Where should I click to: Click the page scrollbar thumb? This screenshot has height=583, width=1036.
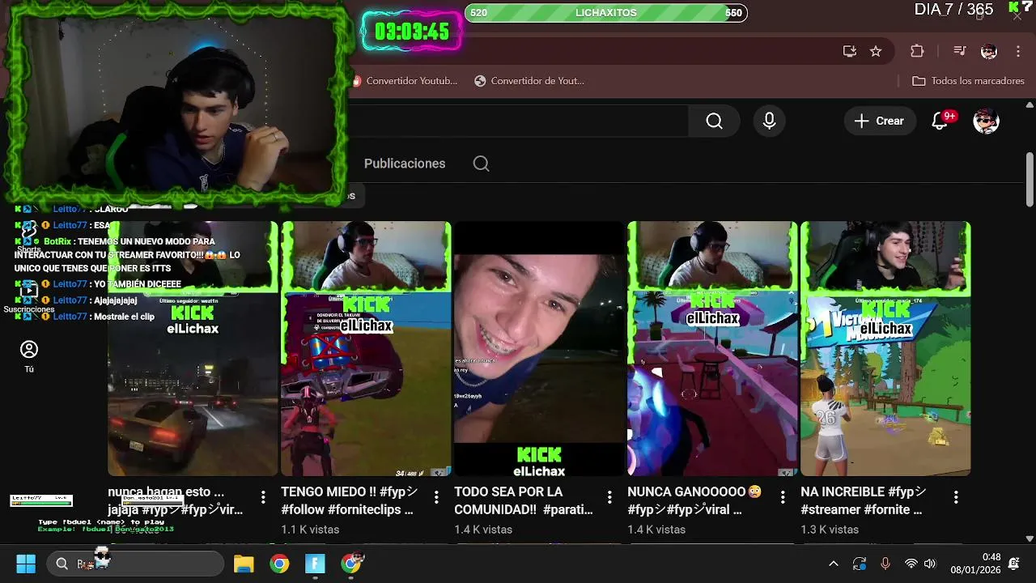click(x=1030, y=178)
